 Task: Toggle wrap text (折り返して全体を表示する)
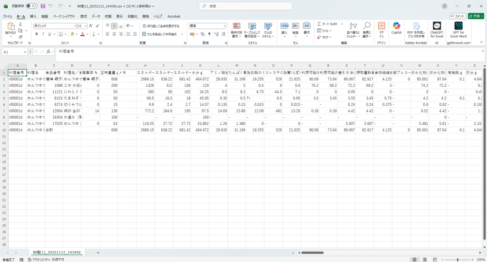[x=161, y=26]
